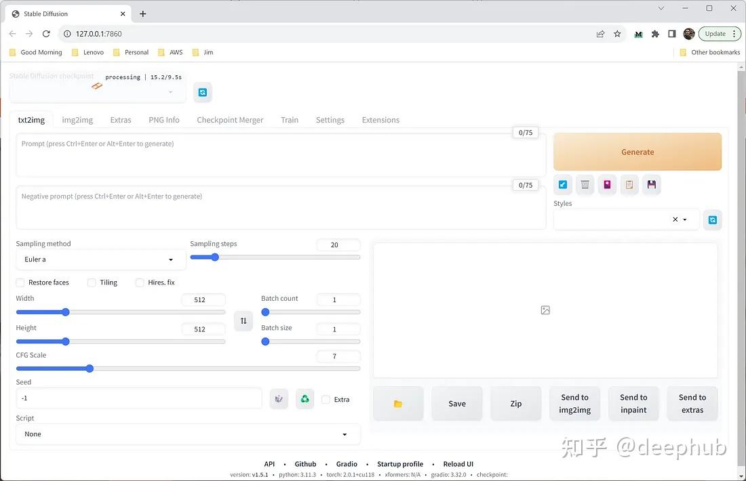This screenshot has width=746, height=481.
Task: Open browser extensions puzzle icon
Action: pyautogui.click(x=655, y=34)
